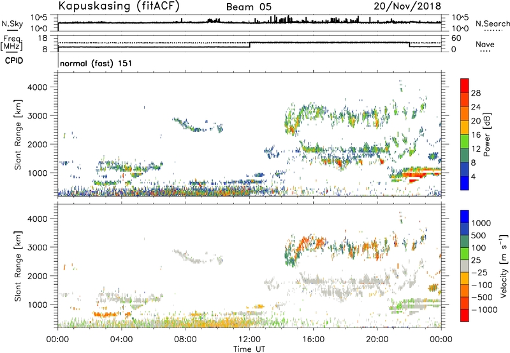The width and height of the screenshot is (510, 353).
Task: Click the '-25' tick on velocity colorbar
Action: click(x=479, y=272)
